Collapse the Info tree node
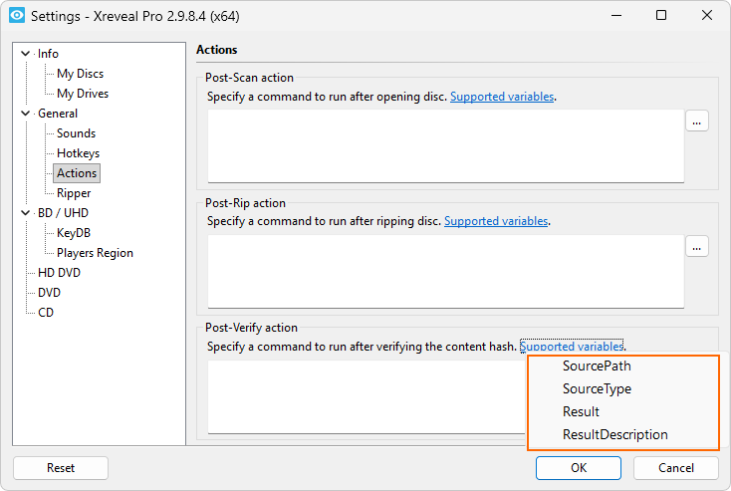Image resolution: width=731 pixels, height=491 pixels. 26,54
